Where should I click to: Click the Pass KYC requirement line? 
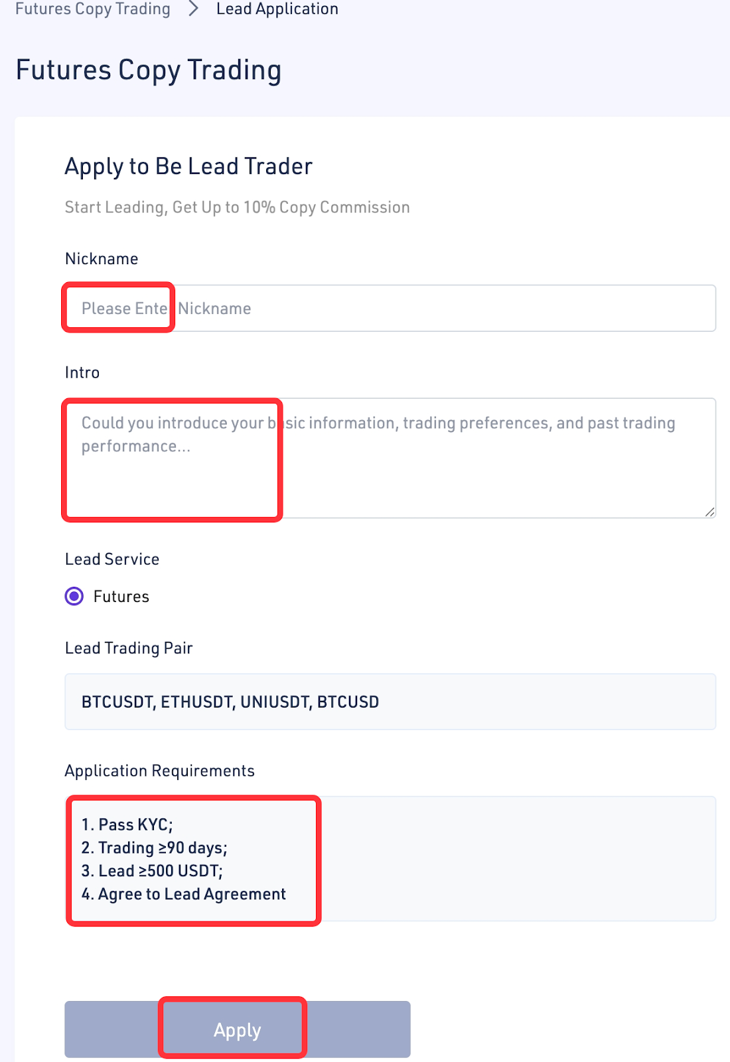tap(127, 825)
